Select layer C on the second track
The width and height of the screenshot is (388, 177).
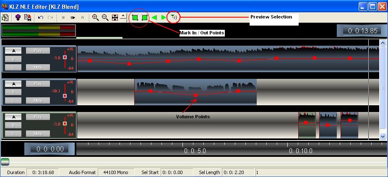click(13, 101)
